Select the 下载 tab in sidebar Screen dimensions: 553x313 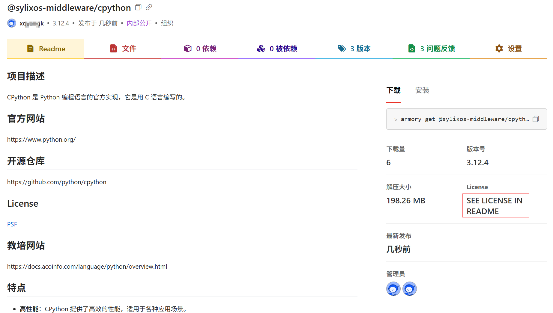point(393,90)
